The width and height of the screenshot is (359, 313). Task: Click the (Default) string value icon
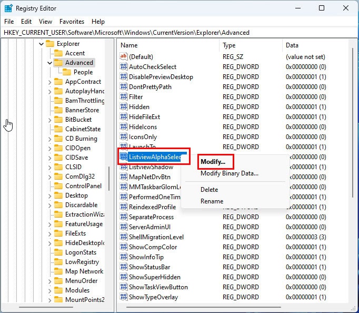tap(124, 56)
